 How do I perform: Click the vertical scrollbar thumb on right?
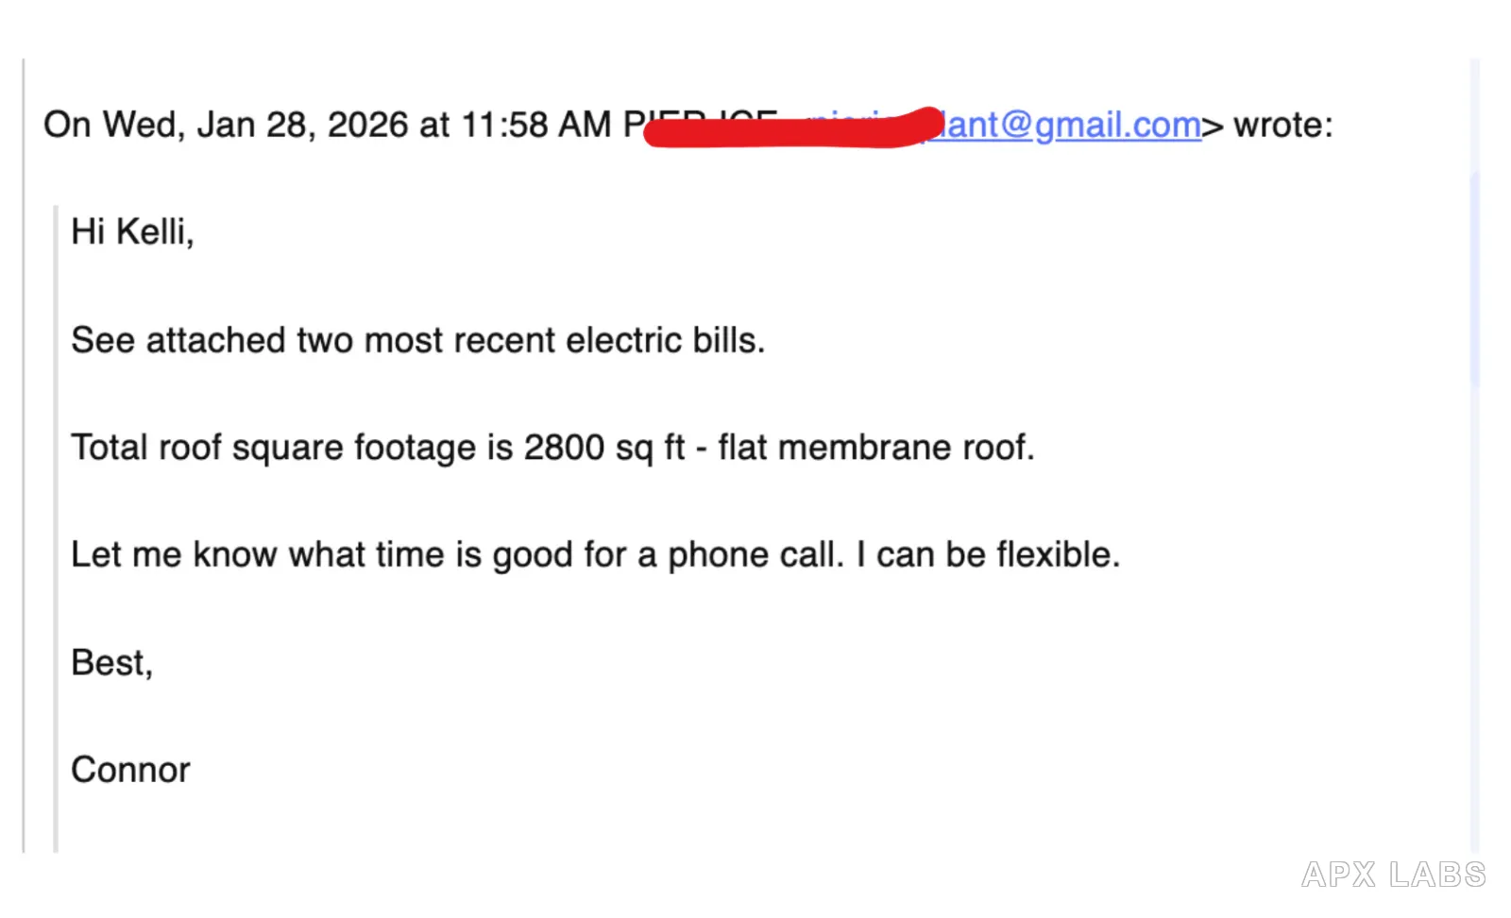pos(1474,279)
